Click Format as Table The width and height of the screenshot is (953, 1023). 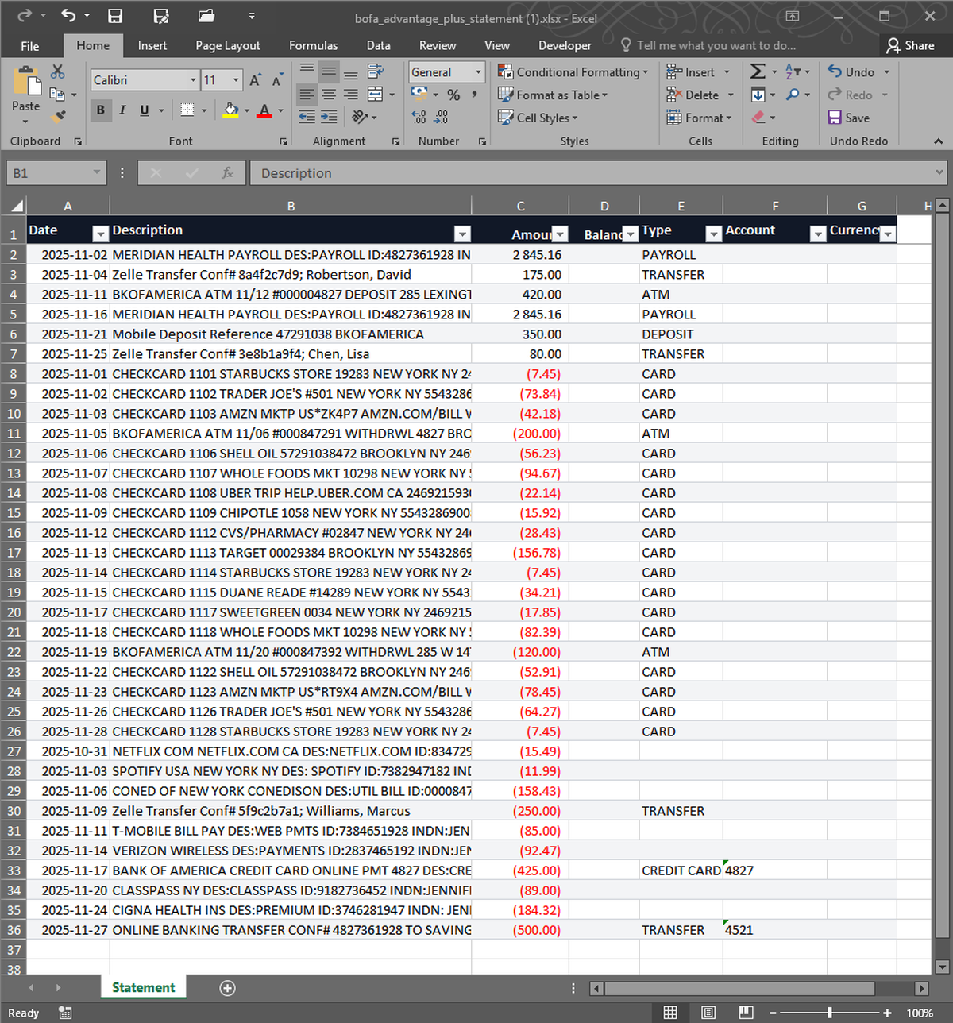click(553, 95)
